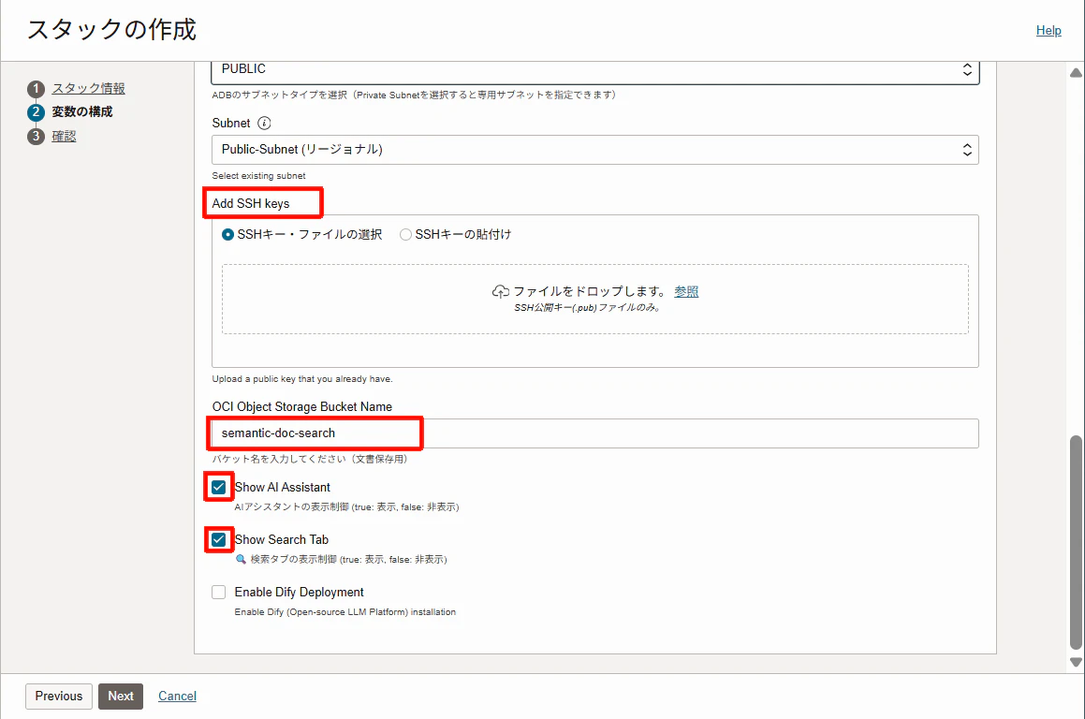The width and height of the screenshot is (1085, 719).
Task: Click the Add SSH keys label
Action: tap(251, 203)
